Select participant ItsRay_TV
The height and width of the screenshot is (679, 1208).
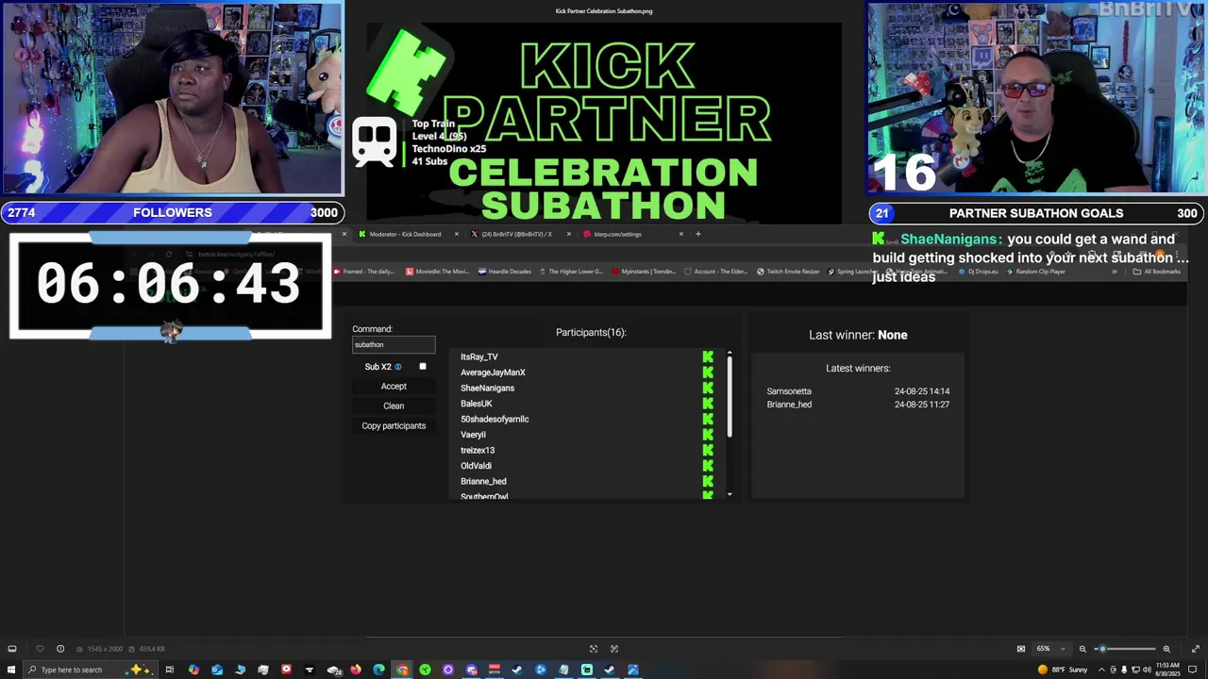click(478, 356)
